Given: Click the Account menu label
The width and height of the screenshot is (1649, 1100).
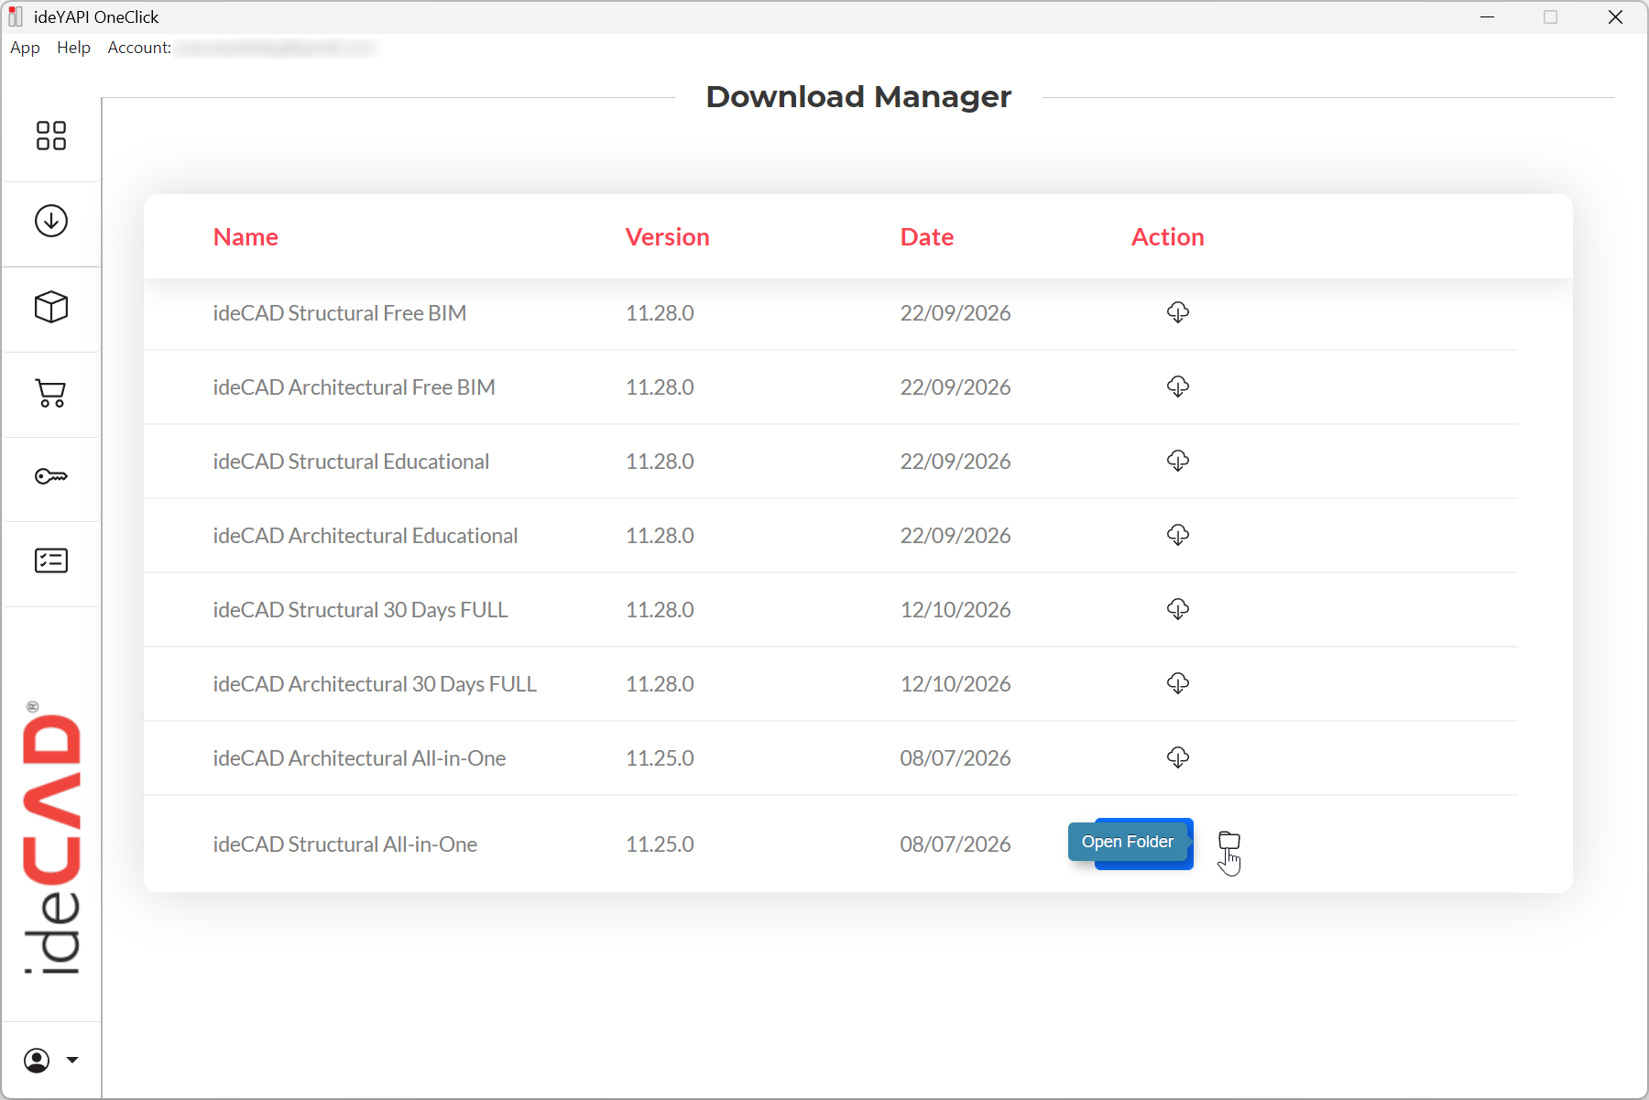Looking at the screenshot, I should coord(139,48).
